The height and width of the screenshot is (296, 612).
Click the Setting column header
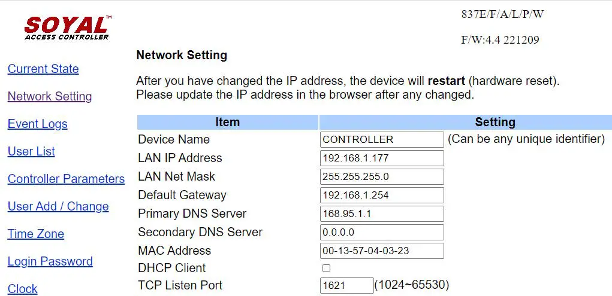point(495,122)
